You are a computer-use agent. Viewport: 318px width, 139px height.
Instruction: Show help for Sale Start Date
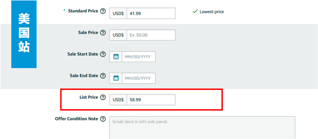tap(103, 54)
